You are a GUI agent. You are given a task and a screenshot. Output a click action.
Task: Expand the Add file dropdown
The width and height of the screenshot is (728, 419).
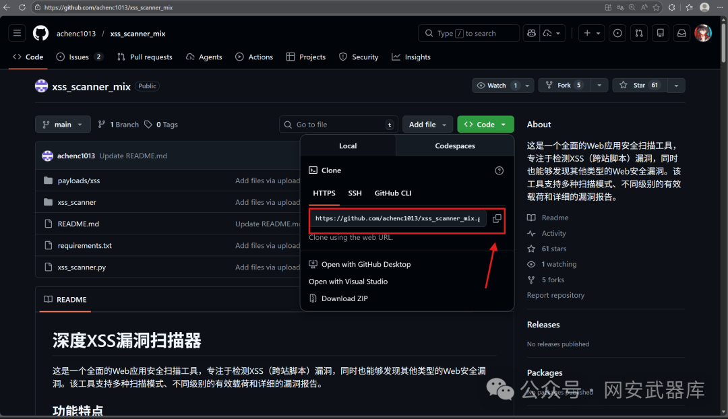tap(427, 125)
